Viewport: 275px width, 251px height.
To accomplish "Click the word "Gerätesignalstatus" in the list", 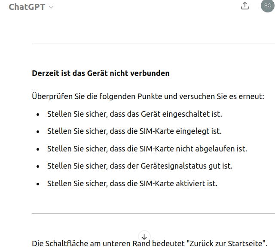I will tap(172, 166).
